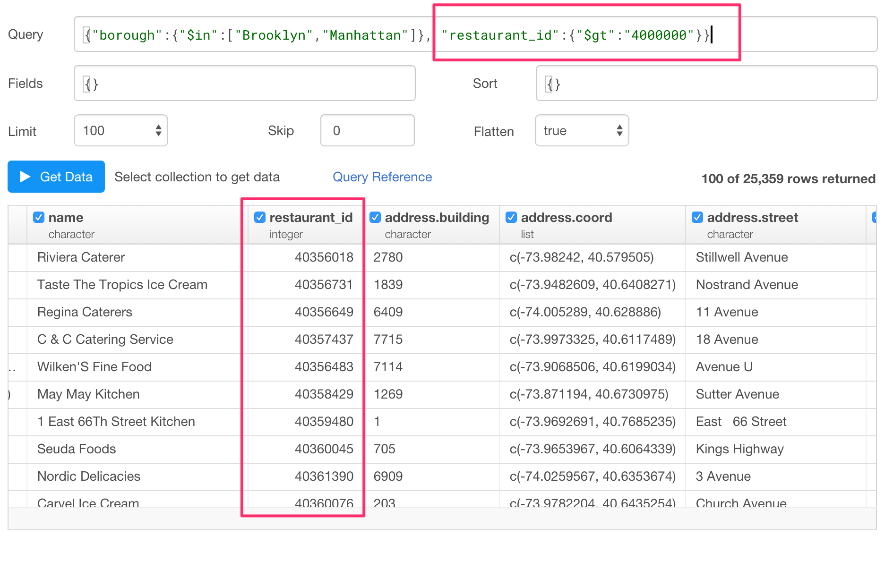Click building number 1839
This screenshot has width=893, height=561.
pos(388,285)
